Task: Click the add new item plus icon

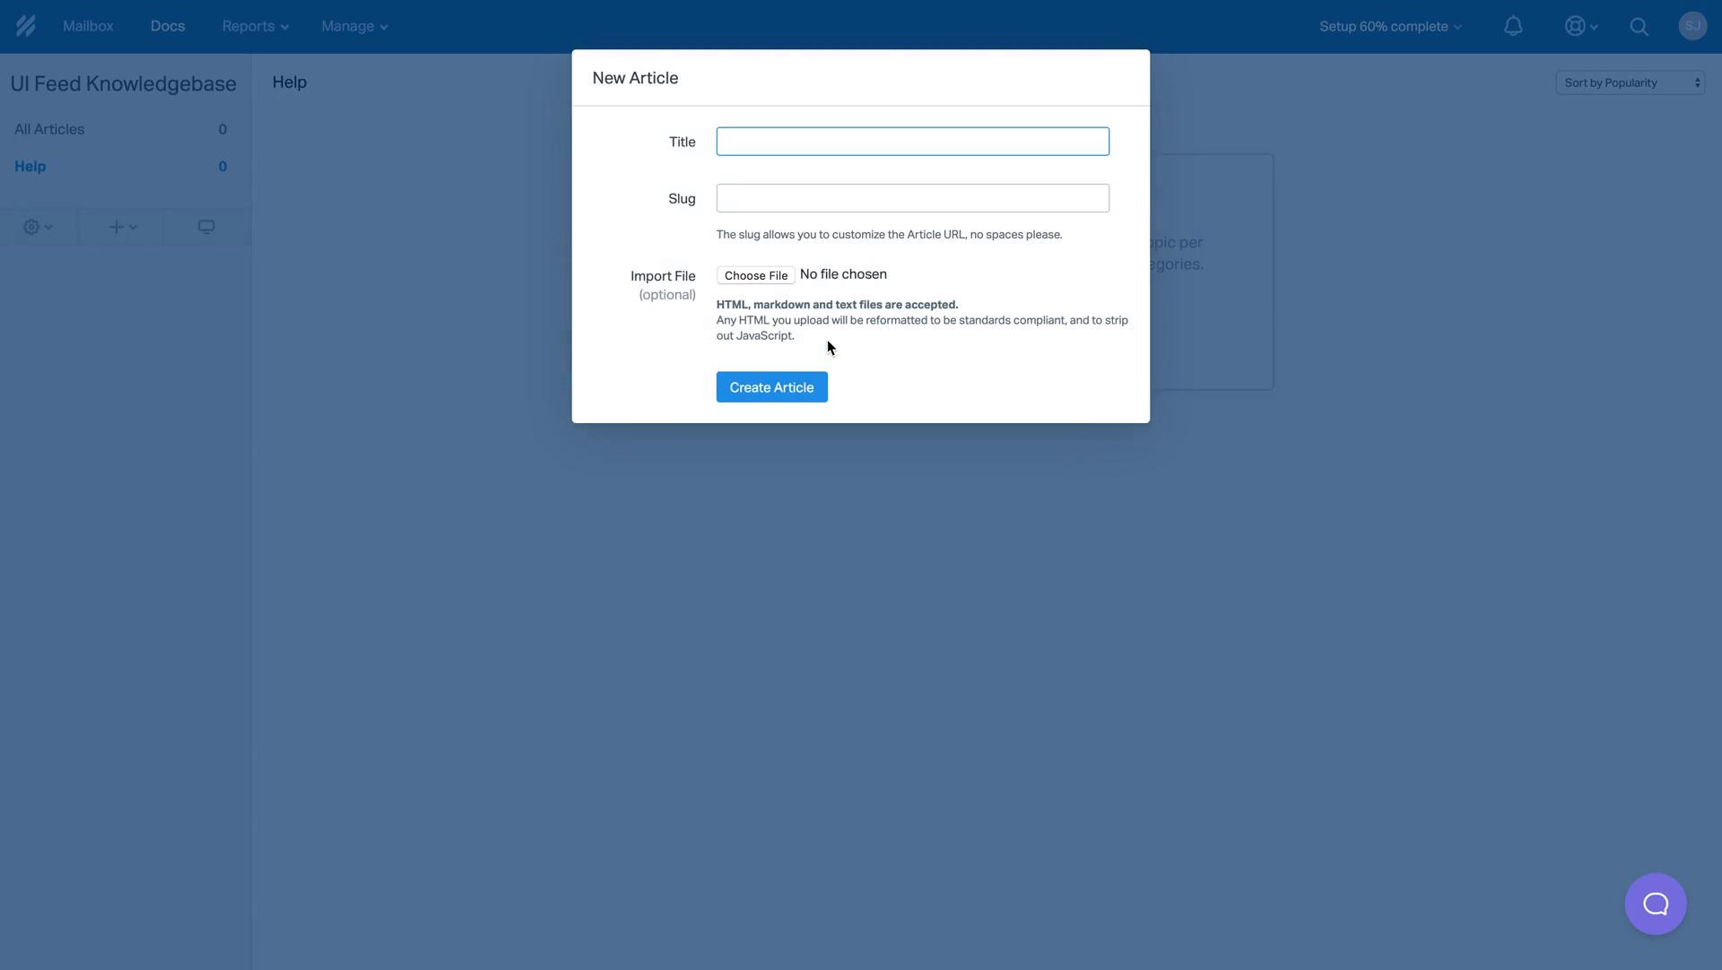Action: (x=116, y=227)
